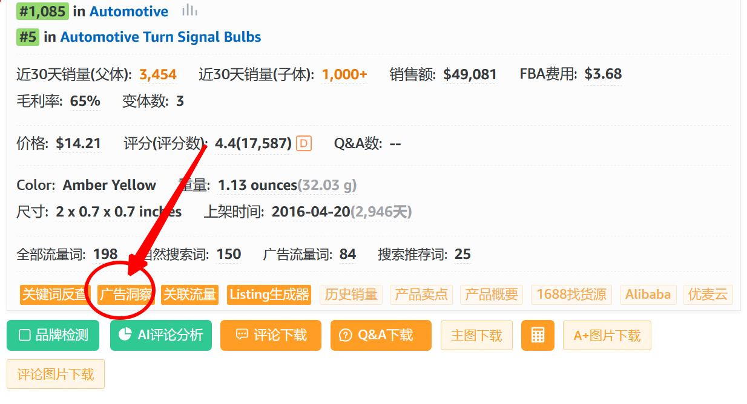Download main images via 主图下载
Viewport: 747px width, 404px height.
pos(476,335)
